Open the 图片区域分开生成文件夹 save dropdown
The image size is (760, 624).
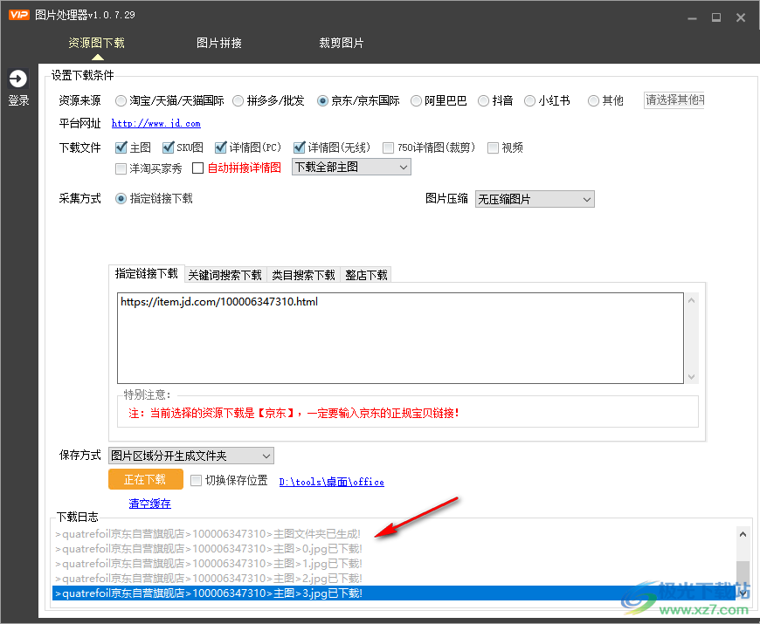tap(190, 456)
